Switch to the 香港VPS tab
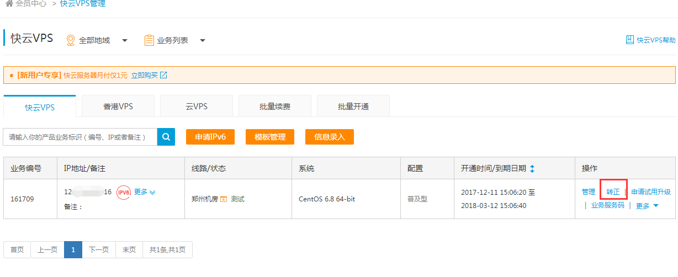Image resolution: width=678 pixels, height=277 pixels. 118,106
